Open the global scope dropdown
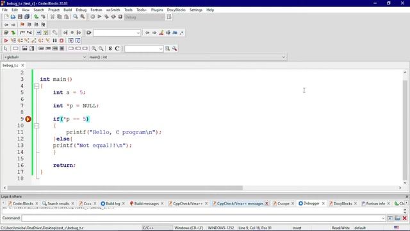410x231 pixels. click(x=45, y=57)
